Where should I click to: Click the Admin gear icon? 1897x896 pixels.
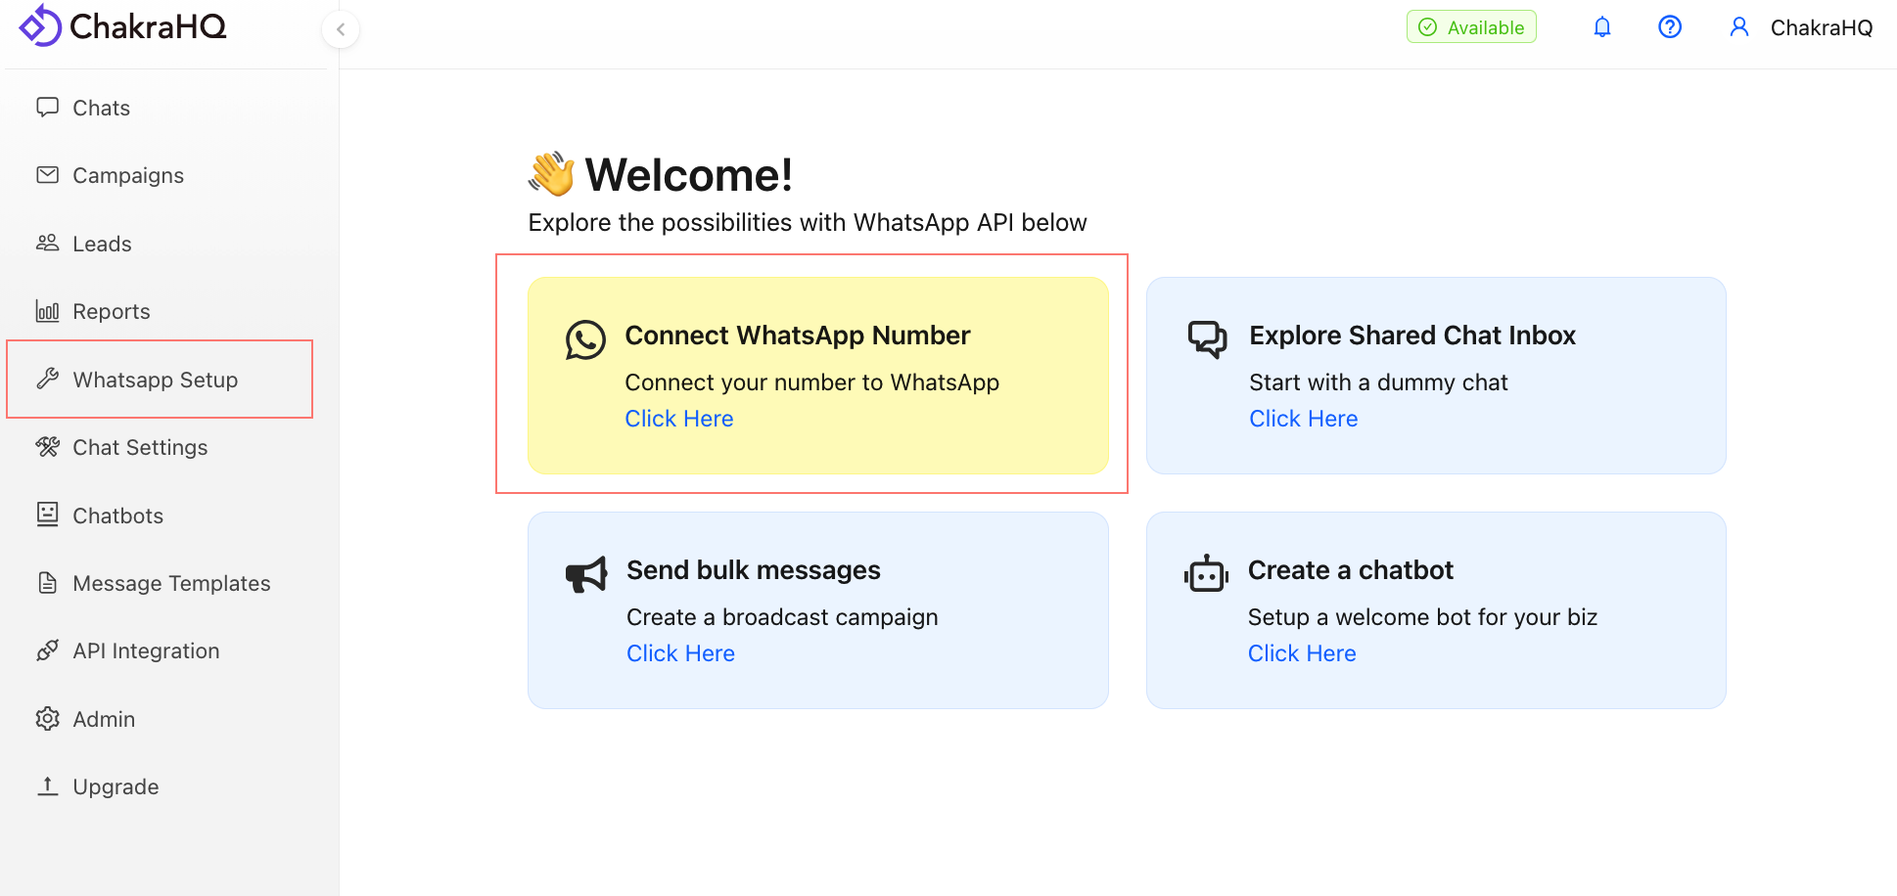click(47, 719)
